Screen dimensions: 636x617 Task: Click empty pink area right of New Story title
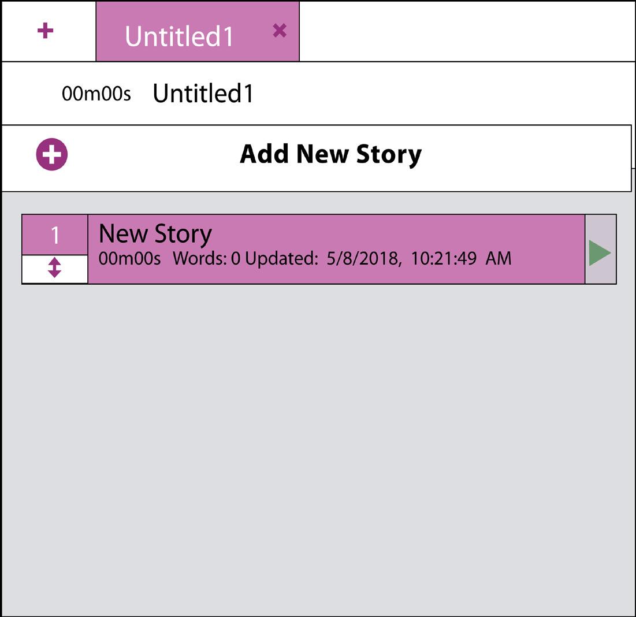pos(404,234)
